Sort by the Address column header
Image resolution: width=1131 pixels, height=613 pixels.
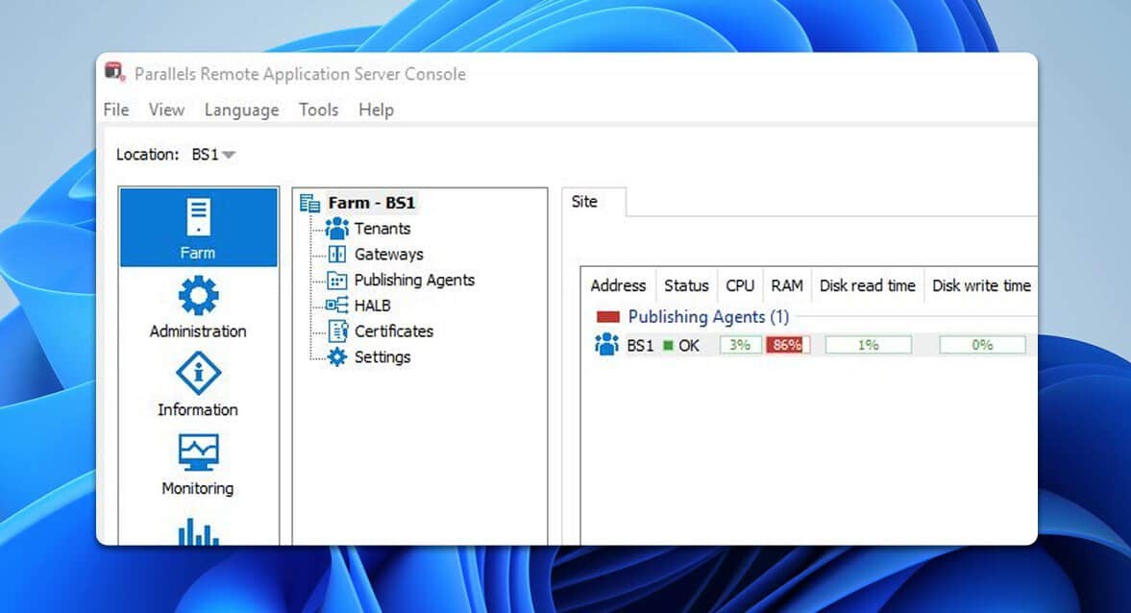click(x=618, y=285)
